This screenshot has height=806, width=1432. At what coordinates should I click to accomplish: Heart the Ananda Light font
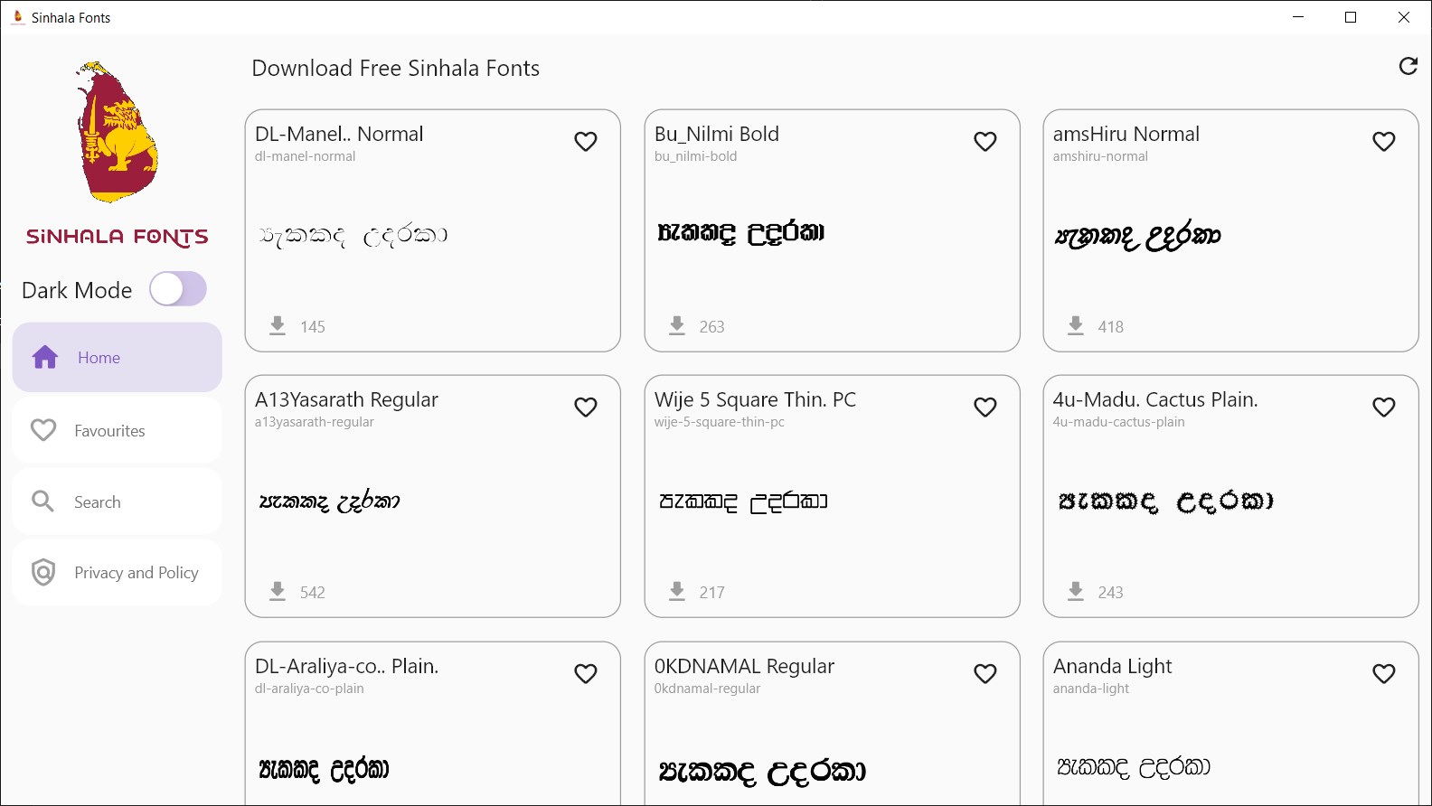pyautogui.click(x=1383, y=674)
